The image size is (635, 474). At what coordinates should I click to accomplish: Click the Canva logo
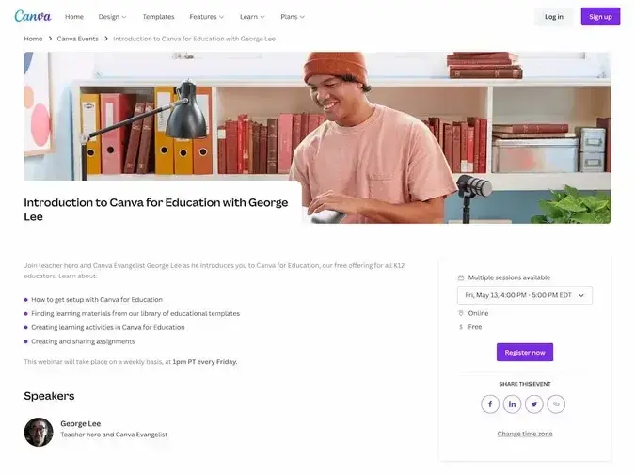click(x=33, y=16)
